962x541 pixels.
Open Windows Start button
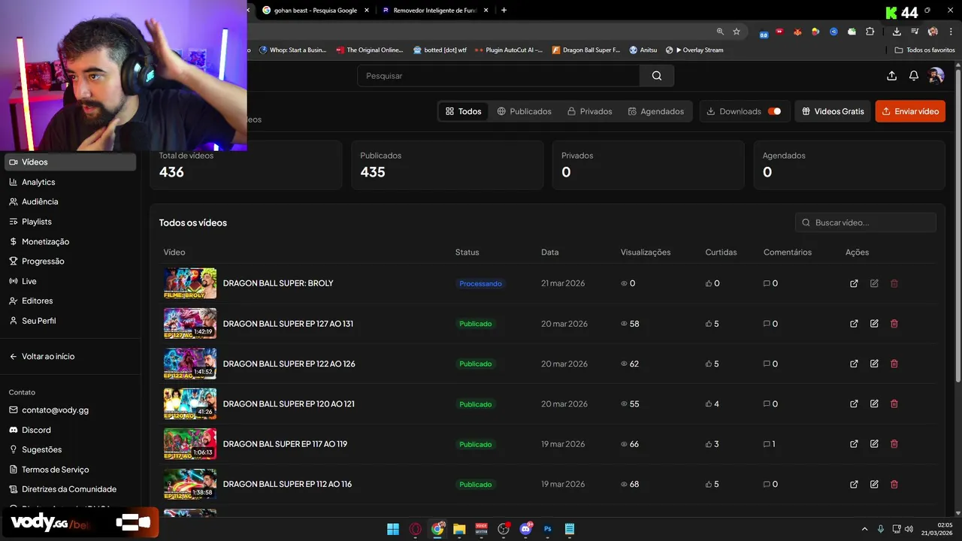[393, 529]
